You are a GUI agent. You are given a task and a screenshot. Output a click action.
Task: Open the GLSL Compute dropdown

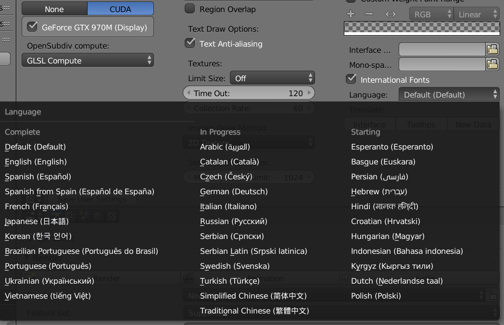[x=88, y=61]
